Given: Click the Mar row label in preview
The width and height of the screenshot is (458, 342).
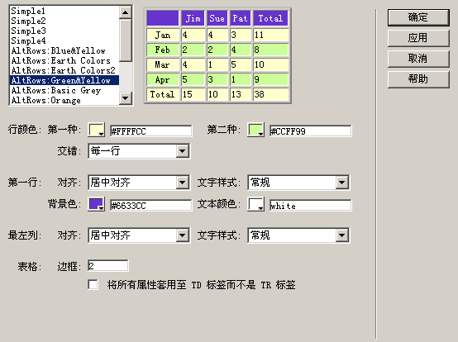Looking at the screenshot, I should coord(163,64).
